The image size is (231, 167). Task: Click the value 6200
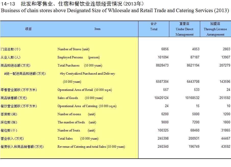click(x=165, y=114)
